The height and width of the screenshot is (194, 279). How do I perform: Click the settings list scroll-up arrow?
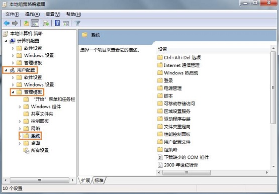tap(273, 48)
